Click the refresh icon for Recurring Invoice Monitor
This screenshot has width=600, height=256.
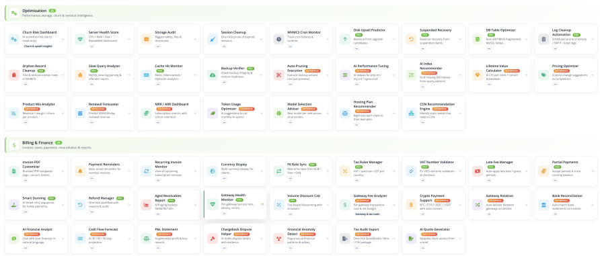pos(147,171)
